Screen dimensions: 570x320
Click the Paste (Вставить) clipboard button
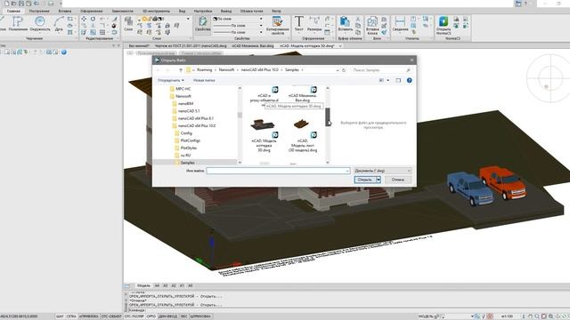coord(345,24)
